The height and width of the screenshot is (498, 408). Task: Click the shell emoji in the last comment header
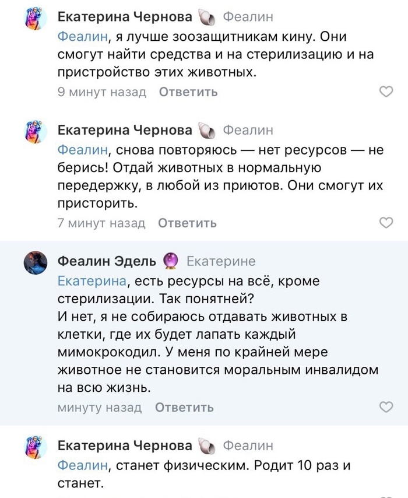coord(207,446)
